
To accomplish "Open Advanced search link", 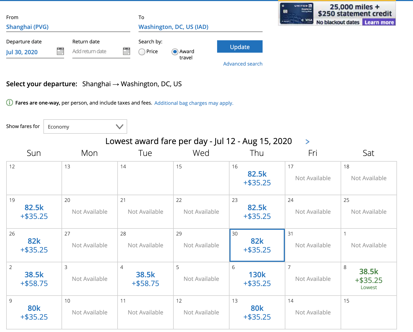I will (x=243, y=64).
